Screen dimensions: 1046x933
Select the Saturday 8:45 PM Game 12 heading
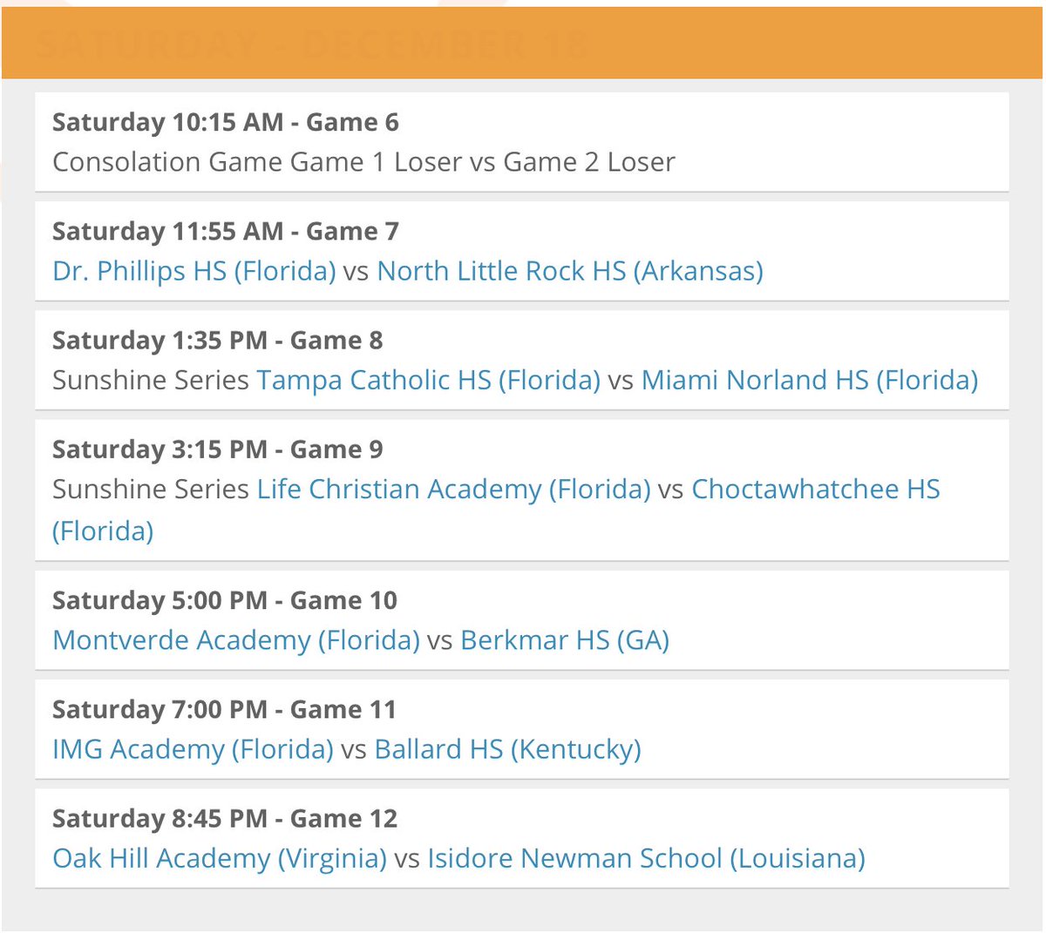(x=225, y=818)
